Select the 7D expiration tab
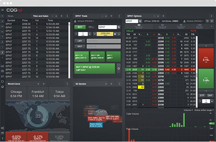 181,26
